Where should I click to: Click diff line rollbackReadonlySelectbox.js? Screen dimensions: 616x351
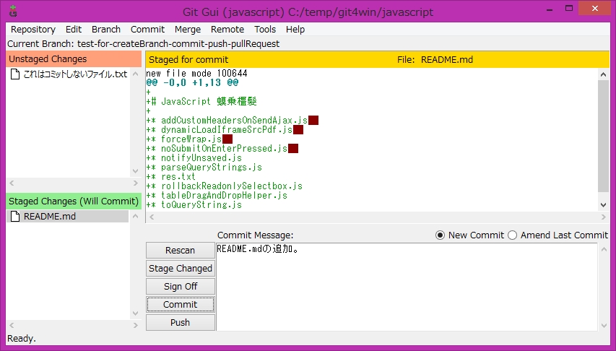[x=224, y=186]
